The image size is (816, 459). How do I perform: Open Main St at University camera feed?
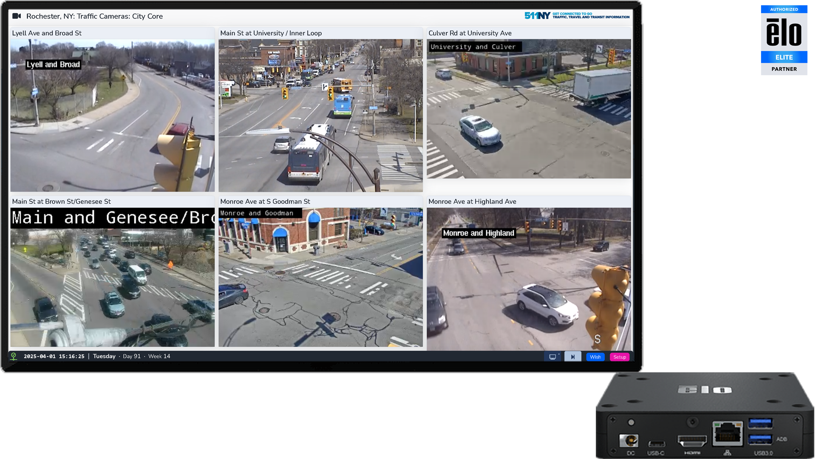320,115
